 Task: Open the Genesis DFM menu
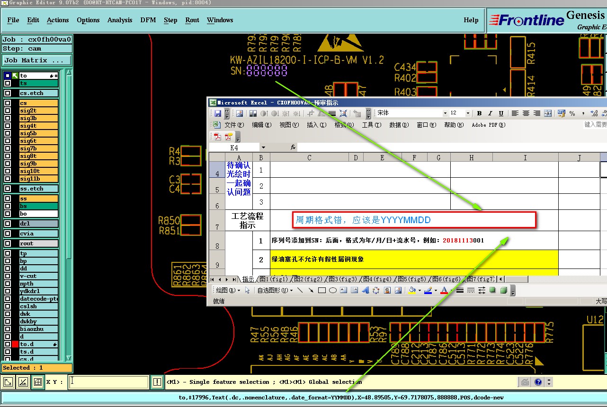148,20
